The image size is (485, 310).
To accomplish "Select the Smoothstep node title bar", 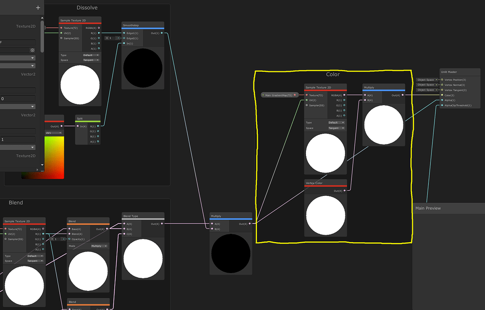I will [143, 25].
